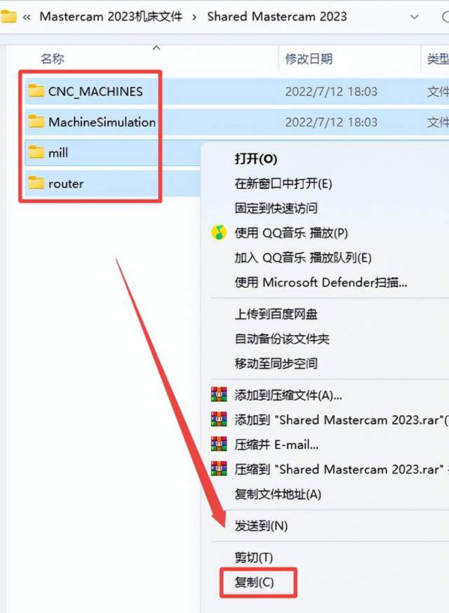Select 使用 Microsoft Defender扫描 option

320,283
